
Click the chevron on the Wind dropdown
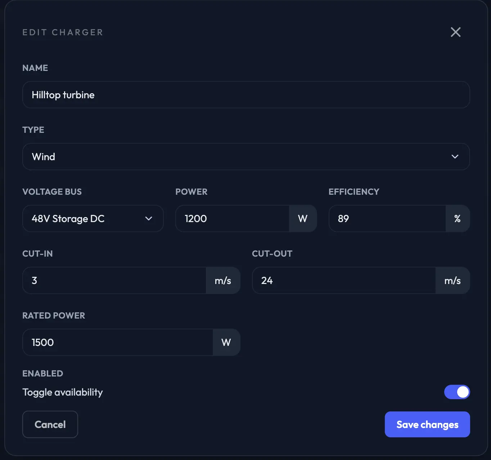click(x=455, y=157)
